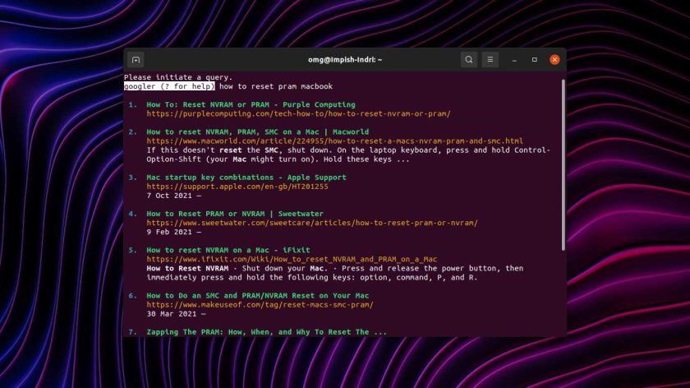The width and height of the screenshot is (690, 388).
Task: Click the title 'How To: Reset NVRAM or PRAM - Purple Computing'
Action: [x=251, y=104]
